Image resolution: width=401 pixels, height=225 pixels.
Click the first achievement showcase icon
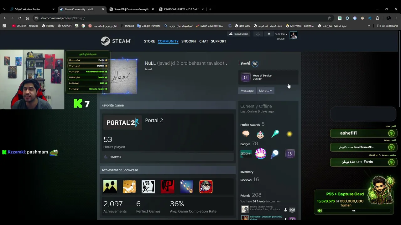(x=110, y=187)
